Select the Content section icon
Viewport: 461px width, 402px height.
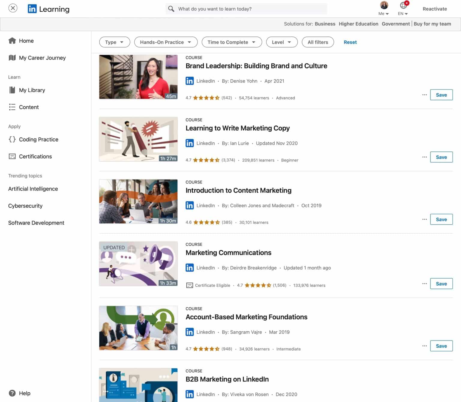(12, 107)
